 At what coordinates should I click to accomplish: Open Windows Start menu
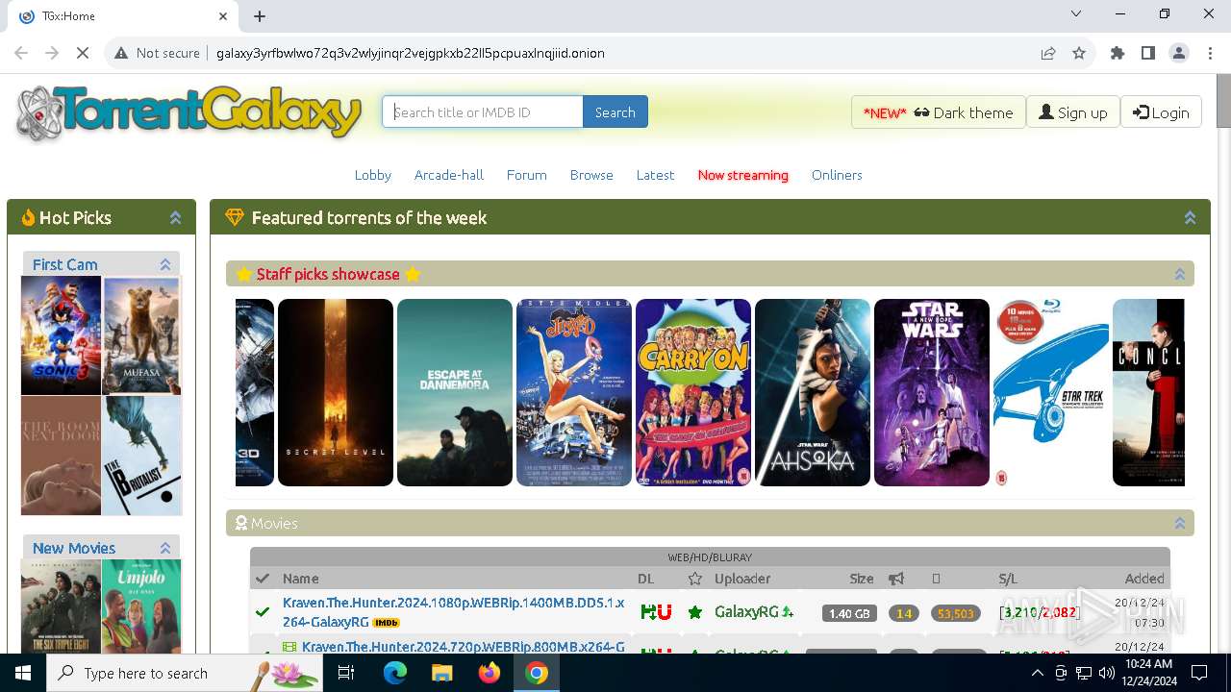coord(23,673)
